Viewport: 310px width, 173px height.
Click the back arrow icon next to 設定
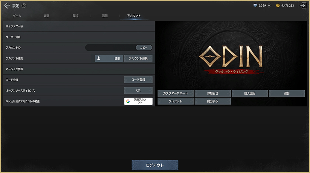click(x=7, y=6)
